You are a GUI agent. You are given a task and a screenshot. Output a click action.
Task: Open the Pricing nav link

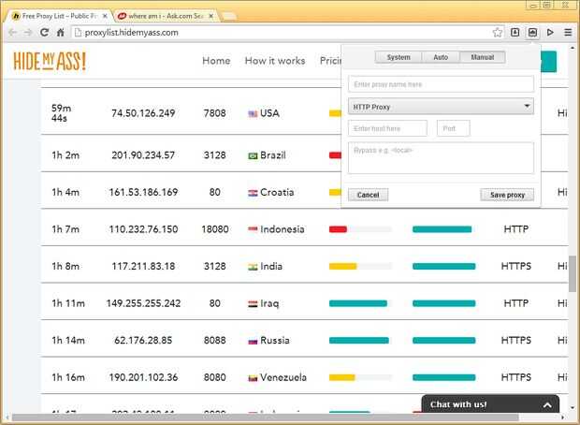[330, 61]
